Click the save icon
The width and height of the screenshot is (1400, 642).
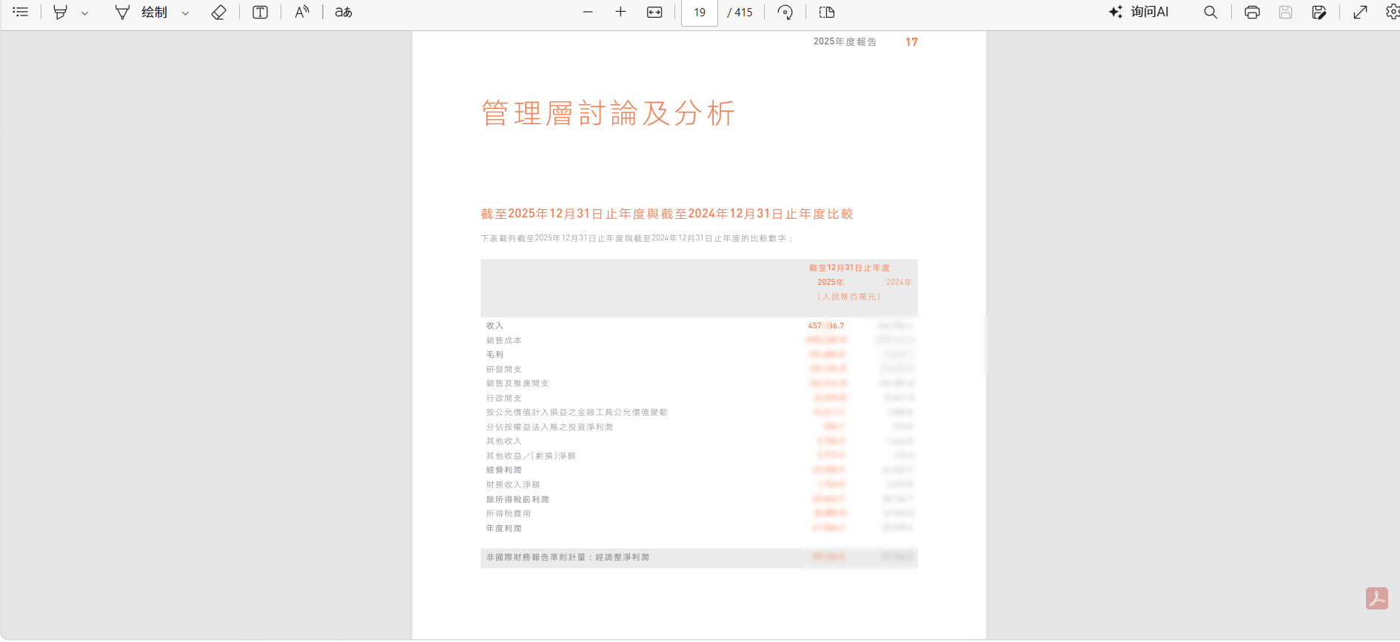point(1285,12)
